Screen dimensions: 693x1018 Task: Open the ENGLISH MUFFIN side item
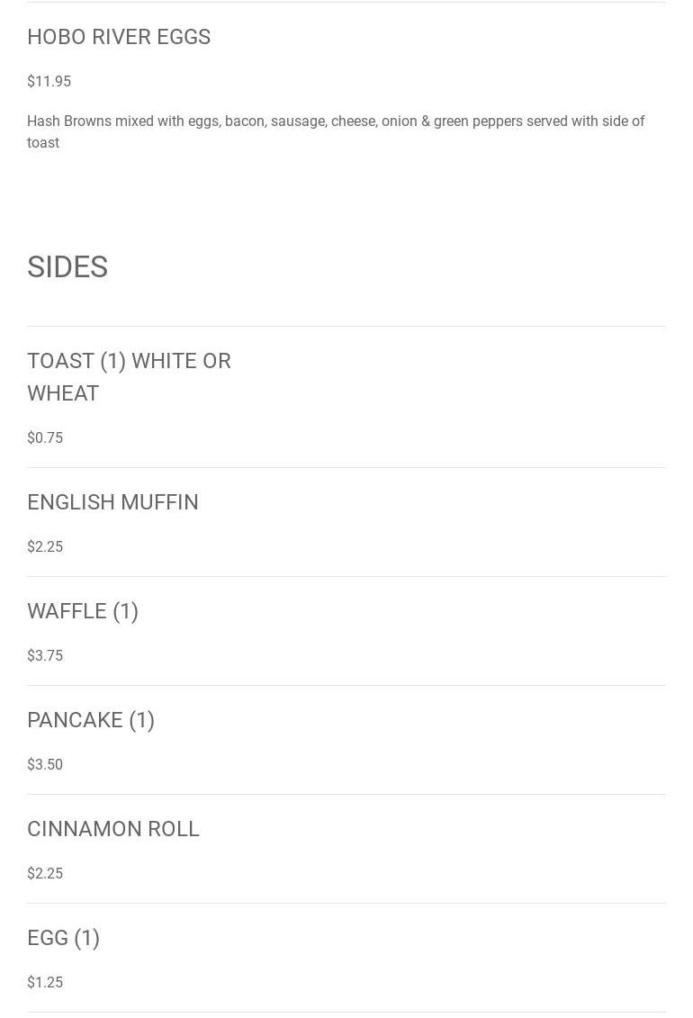coord(112,502)
